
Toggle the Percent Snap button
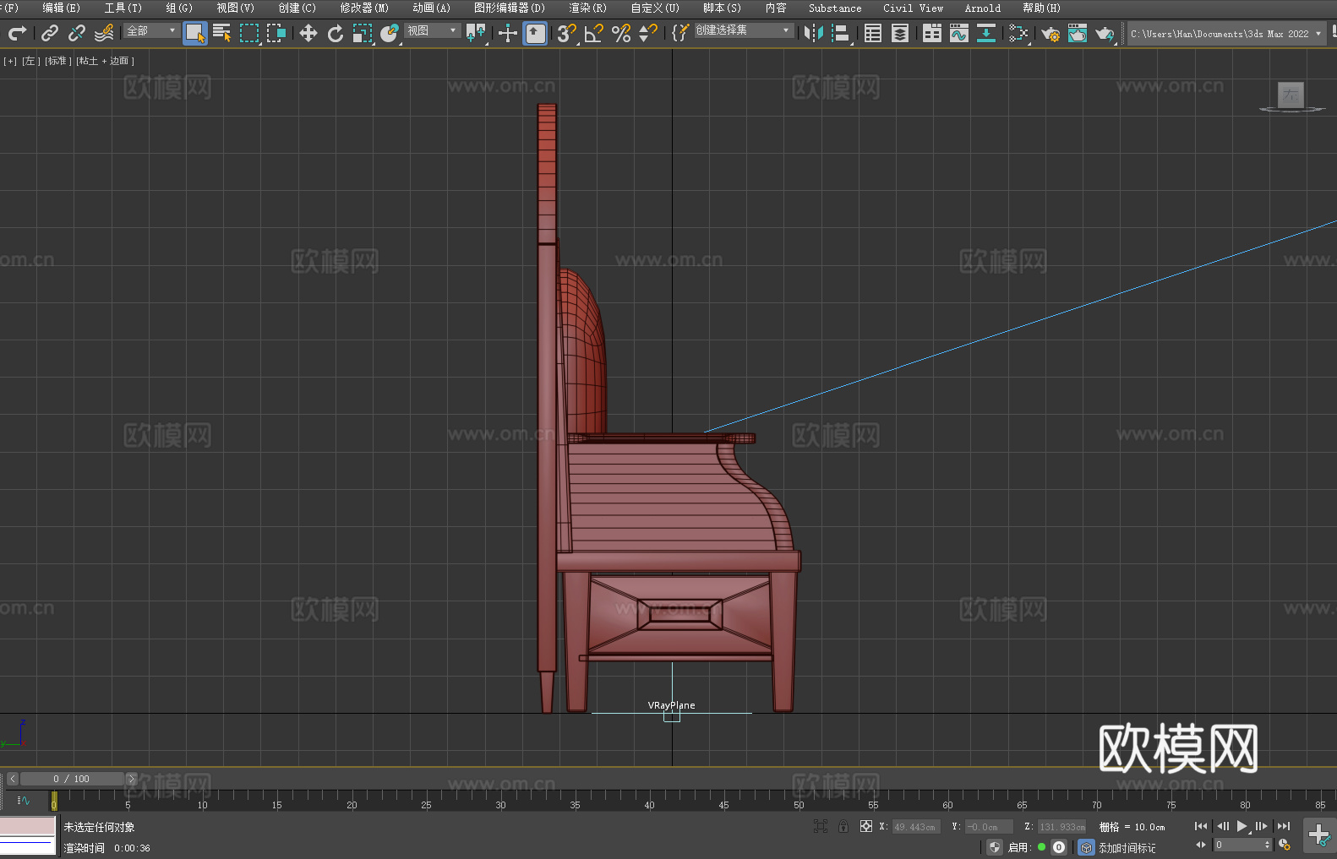pyautogui.click(x=621, y=33)
